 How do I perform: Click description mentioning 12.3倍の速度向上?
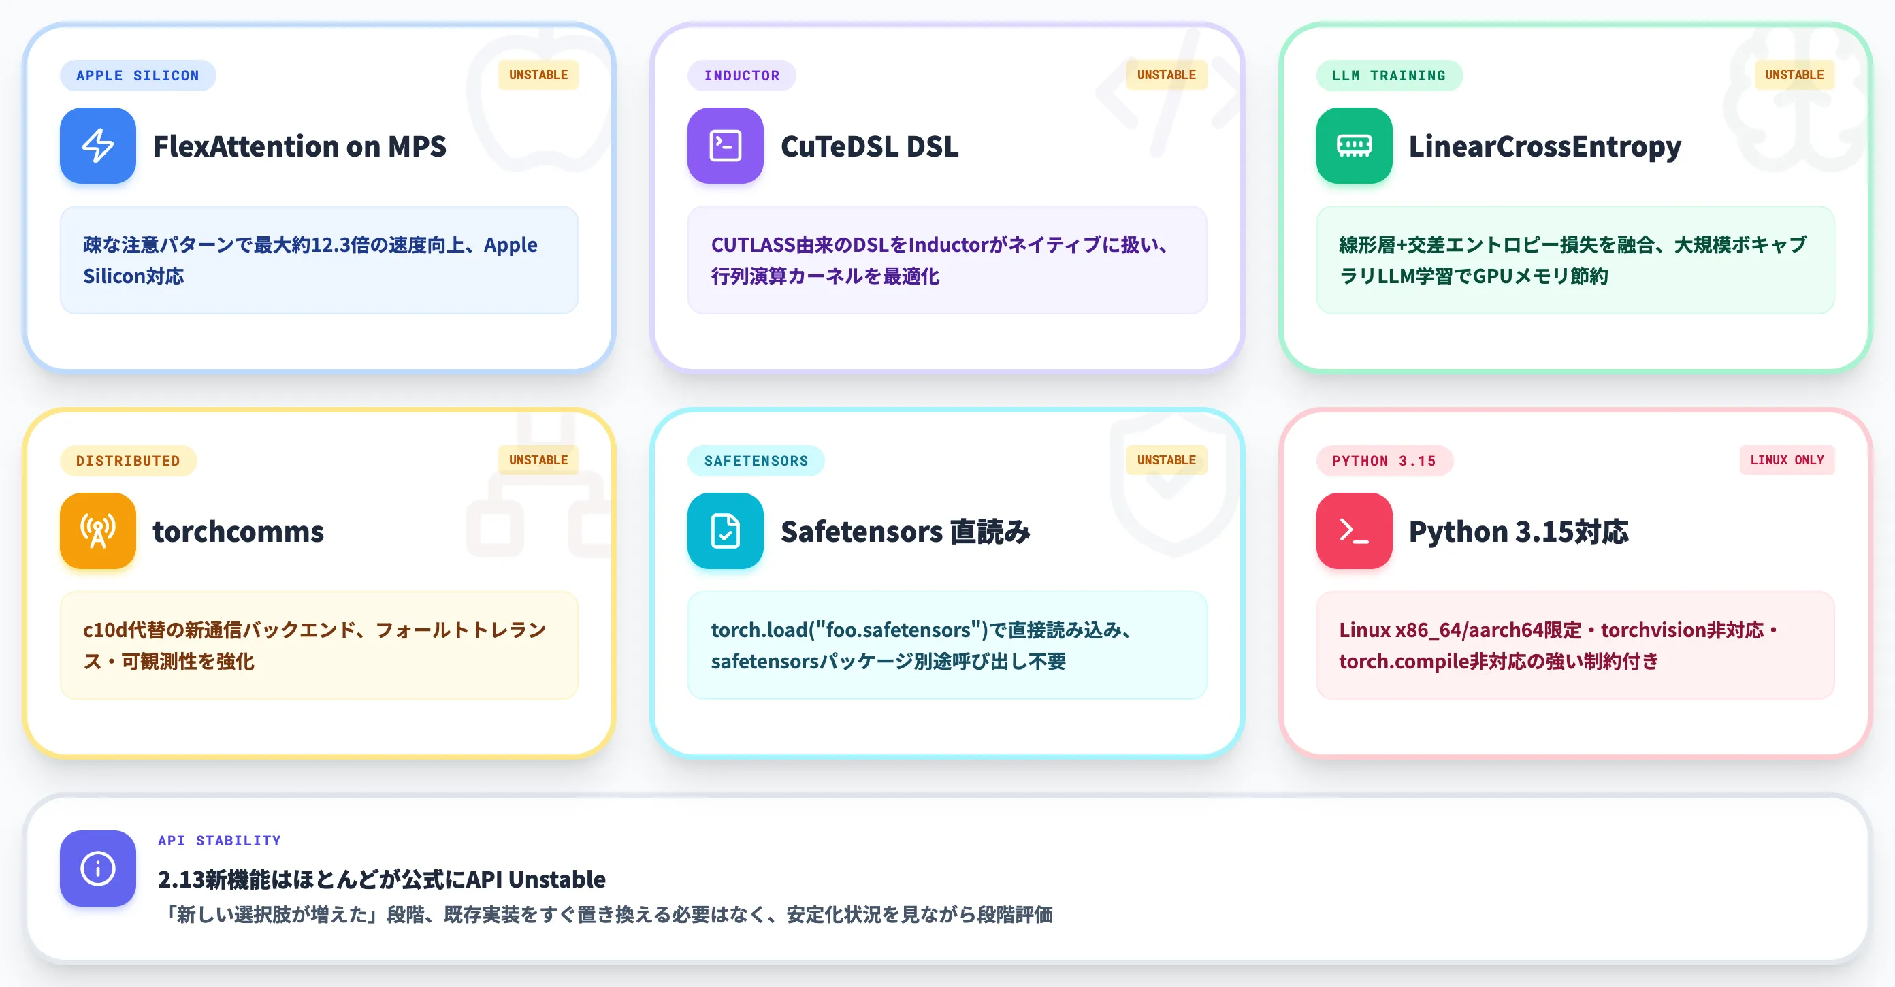pos(319,260)
